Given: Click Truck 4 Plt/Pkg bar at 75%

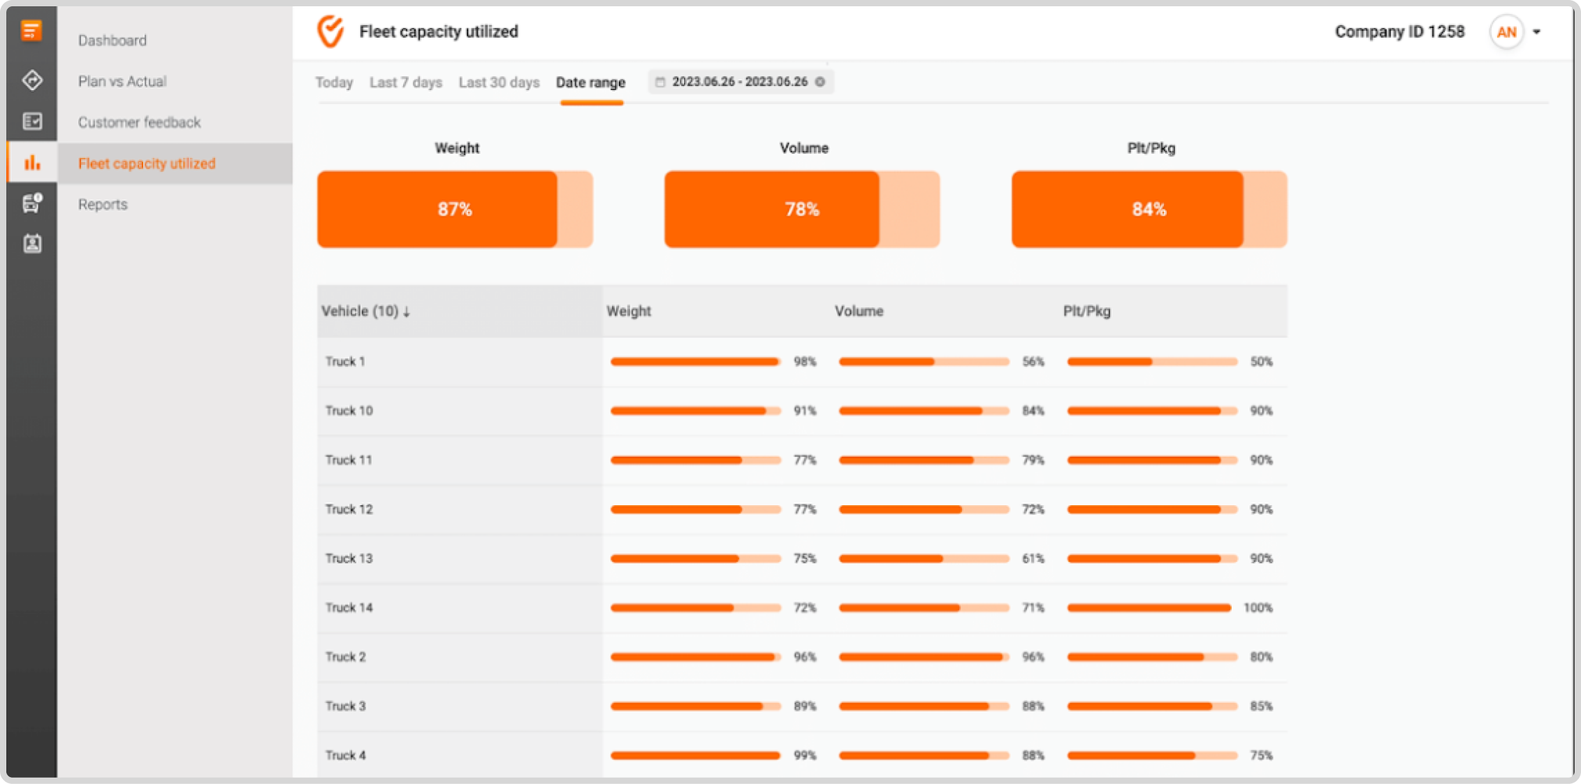Looking at the screenshot, I should tap(1153, 756).
